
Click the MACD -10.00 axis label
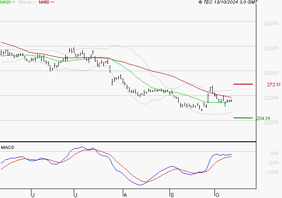click(x=272, y=172)
